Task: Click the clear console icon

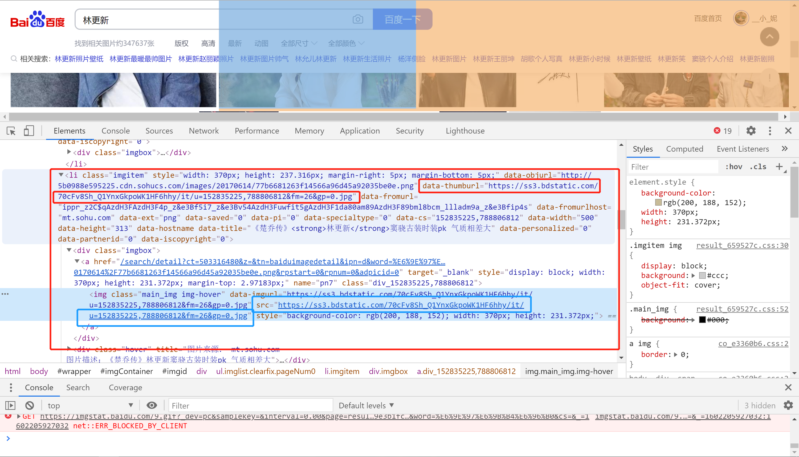Action: click(x=30, y=405)
